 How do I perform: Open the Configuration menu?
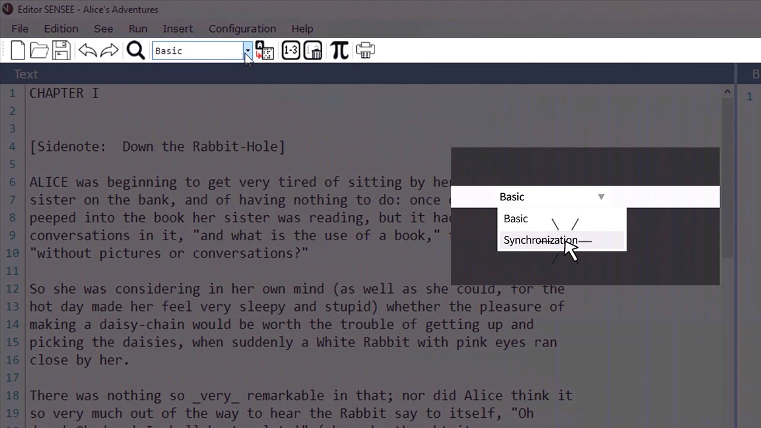[x=242, y=29]
